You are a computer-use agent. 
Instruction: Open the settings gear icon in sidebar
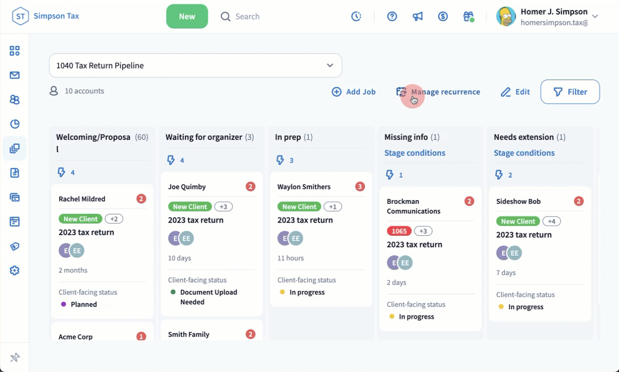[15, 270]
